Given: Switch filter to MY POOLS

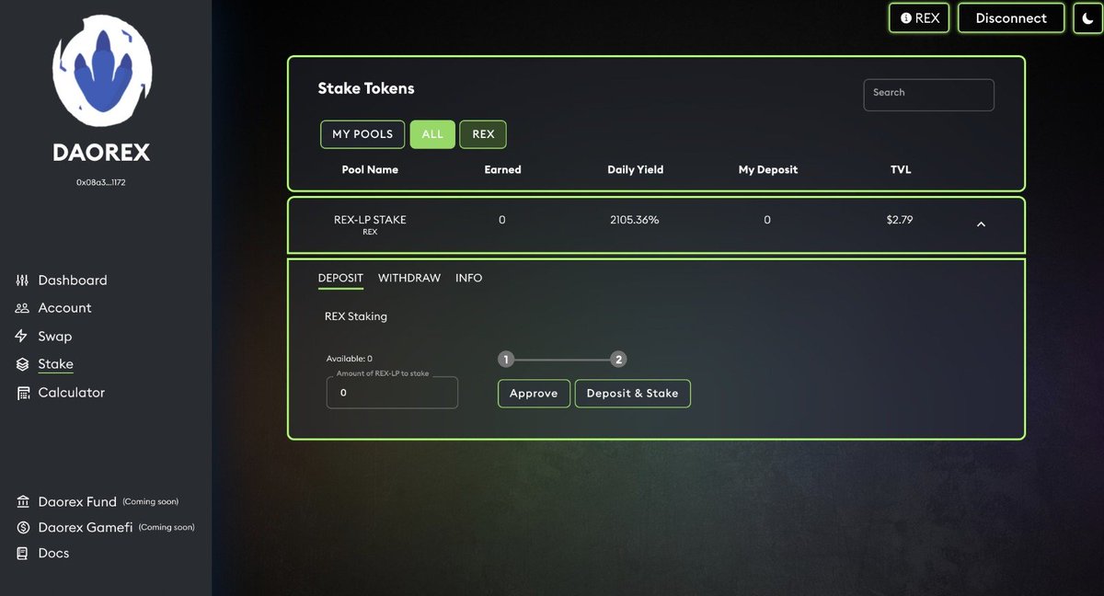Looking at the screenshot, I should pyautogui.click(x=362, y=133).
